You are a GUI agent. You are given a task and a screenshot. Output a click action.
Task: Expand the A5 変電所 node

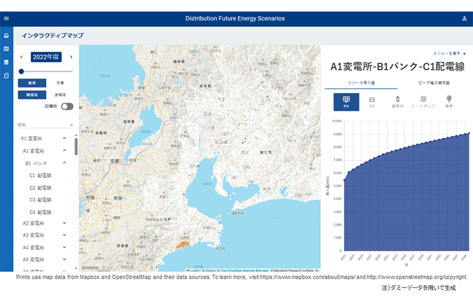tap(64, 259)
